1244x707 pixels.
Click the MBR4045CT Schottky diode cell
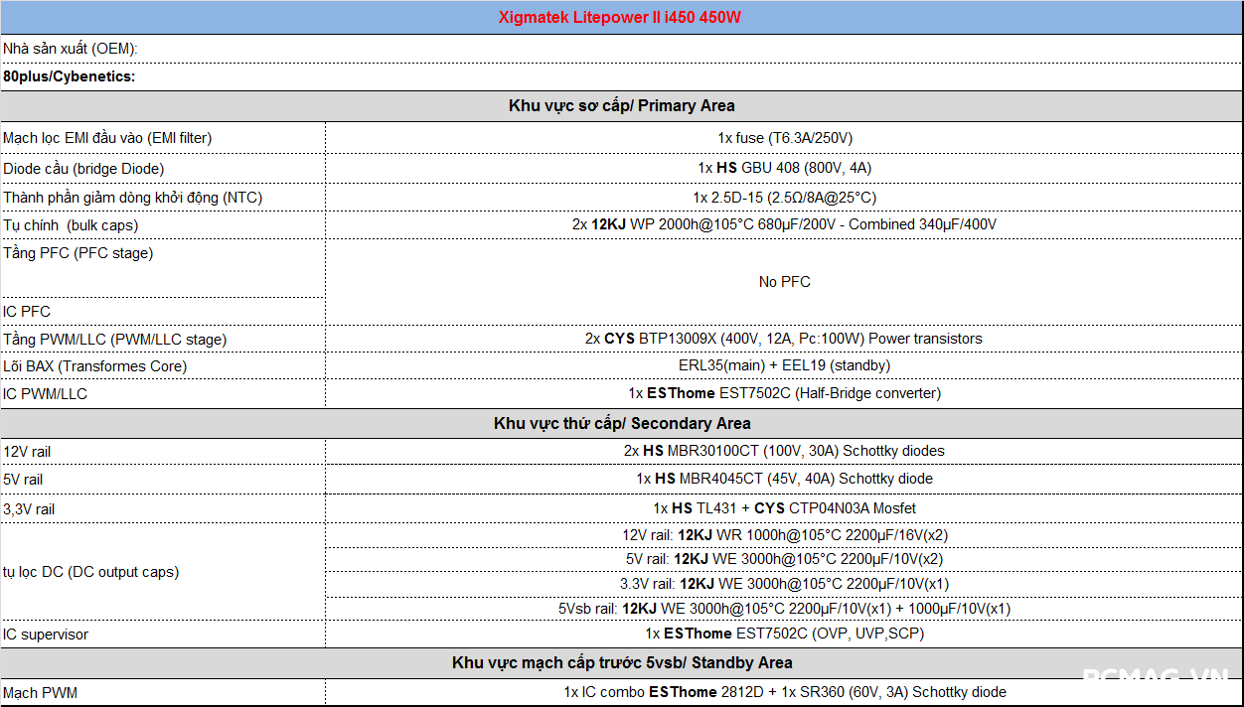click(x=784, y=479)
